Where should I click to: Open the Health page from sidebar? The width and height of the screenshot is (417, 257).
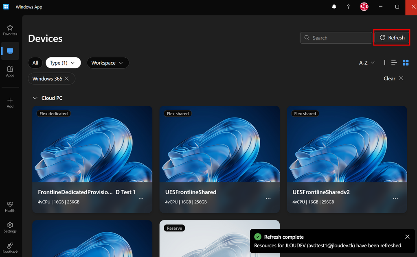coord(10,207)
